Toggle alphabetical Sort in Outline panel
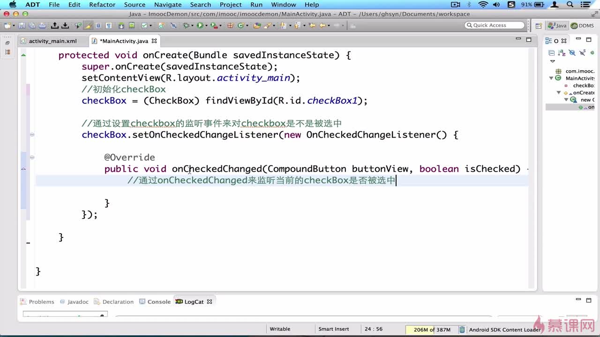Image resolution: width=600 pixels, height=337 pixels. tap(562, 53)
